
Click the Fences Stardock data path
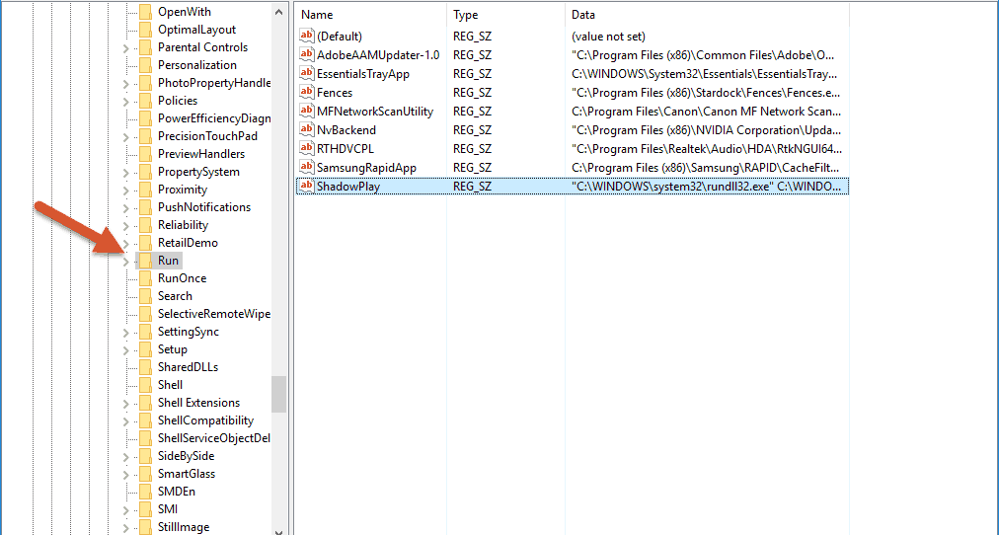click(x=706, y=93)
